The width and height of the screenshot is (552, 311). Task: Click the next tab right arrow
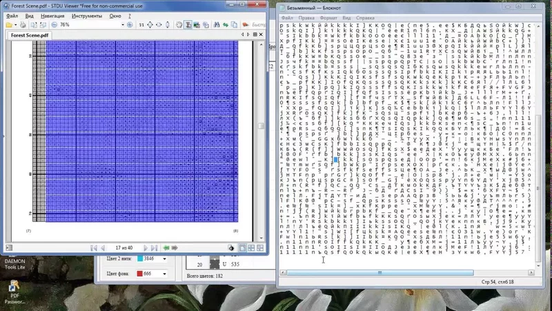248,34
